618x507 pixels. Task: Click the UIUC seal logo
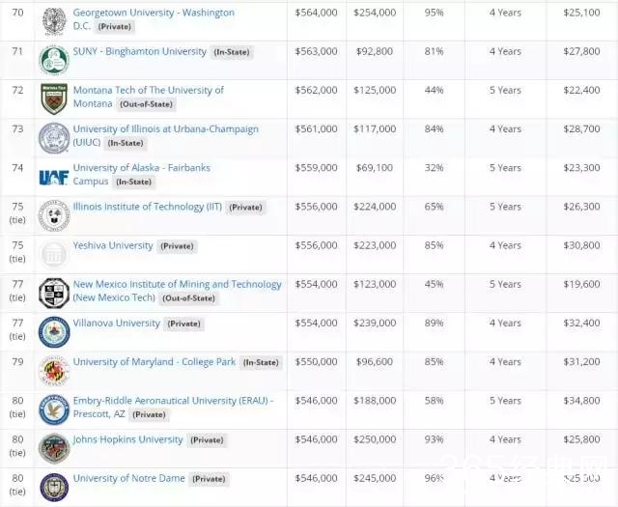tap(53, 138)
